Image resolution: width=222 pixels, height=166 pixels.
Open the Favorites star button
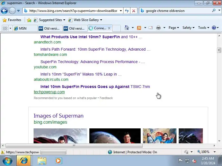[12, 20]
